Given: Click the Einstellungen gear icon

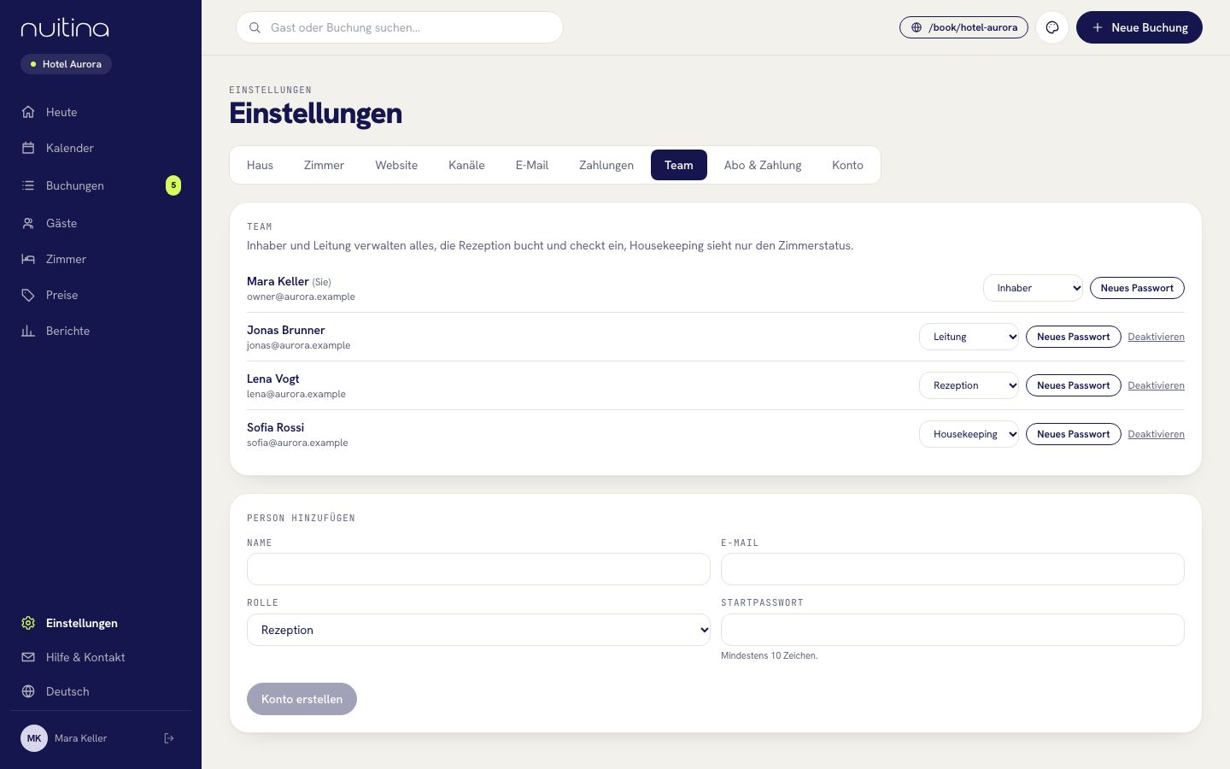Looking at the screenshot, I should (28, 623).
